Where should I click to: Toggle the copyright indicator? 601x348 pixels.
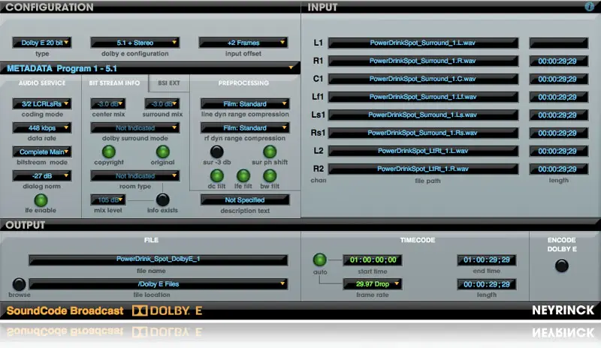click(109, 151)
